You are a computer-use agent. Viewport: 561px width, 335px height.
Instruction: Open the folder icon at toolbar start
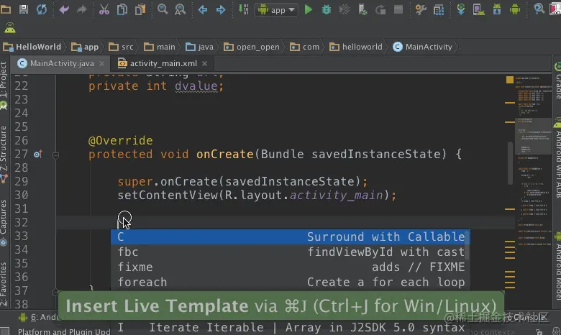[6, 9]
